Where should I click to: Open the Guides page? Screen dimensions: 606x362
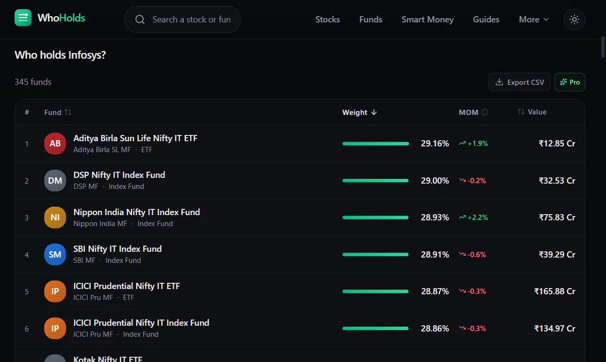click(486, 20)
